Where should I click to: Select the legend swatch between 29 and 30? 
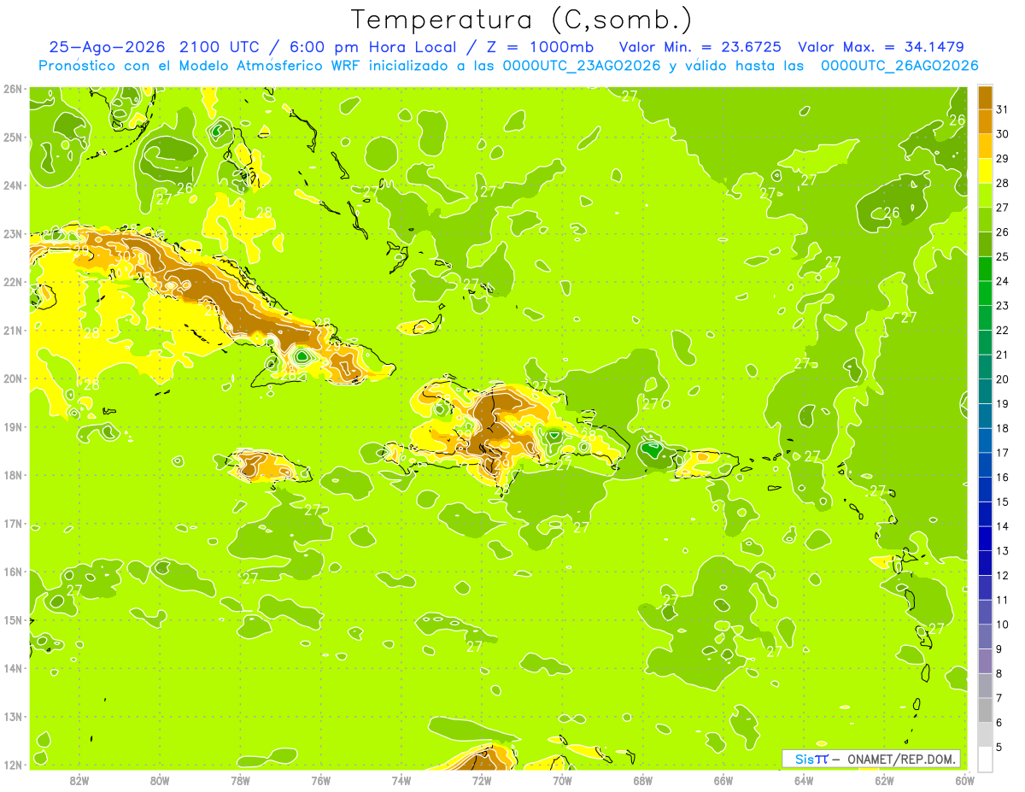(986, 147)
